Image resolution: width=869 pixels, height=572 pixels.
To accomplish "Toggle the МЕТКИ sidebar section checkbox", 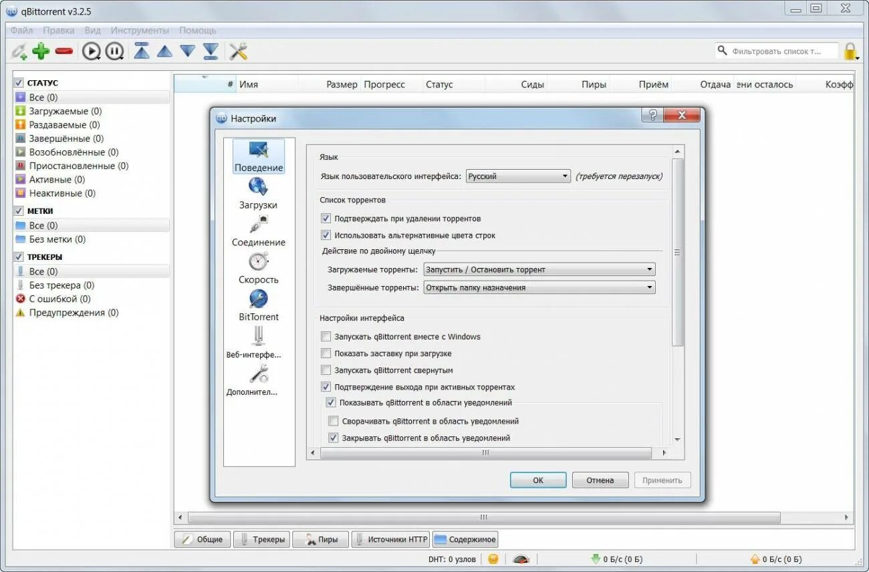I will coord(19,210).
